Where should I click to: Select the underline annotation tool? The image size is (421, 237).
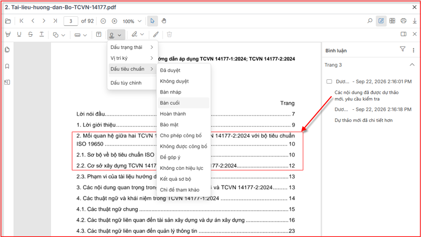[19, 35]
